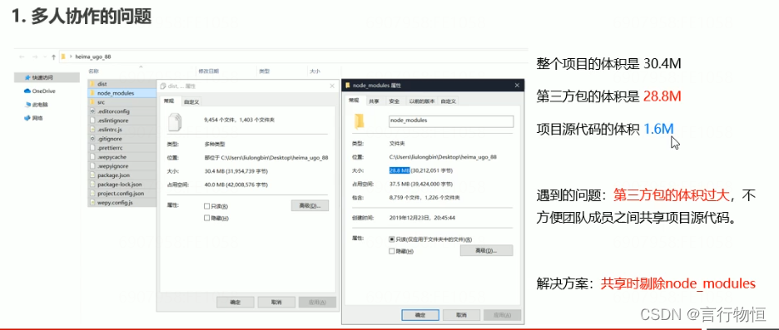Select the .editorconfig file icon
This screenshot has height=330, width=779.
click(x=92, y=111)
